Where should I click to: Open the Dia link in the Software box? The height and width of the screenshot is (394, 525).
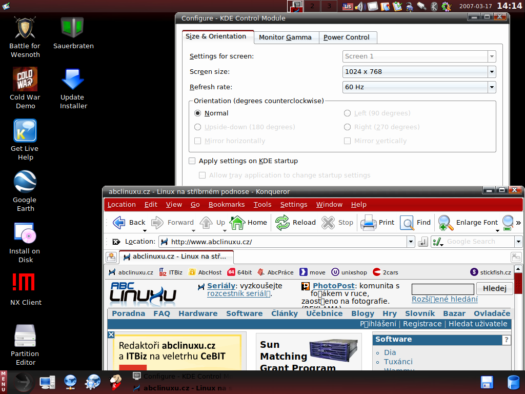(390, 352)
